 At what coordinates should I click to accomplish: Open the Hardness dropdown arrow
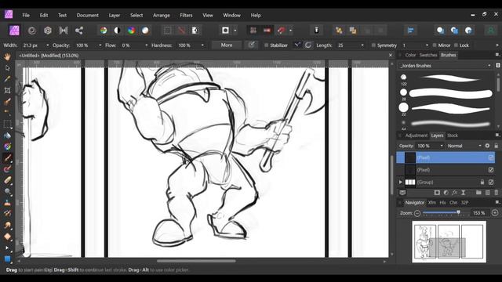tap(202, 45)
